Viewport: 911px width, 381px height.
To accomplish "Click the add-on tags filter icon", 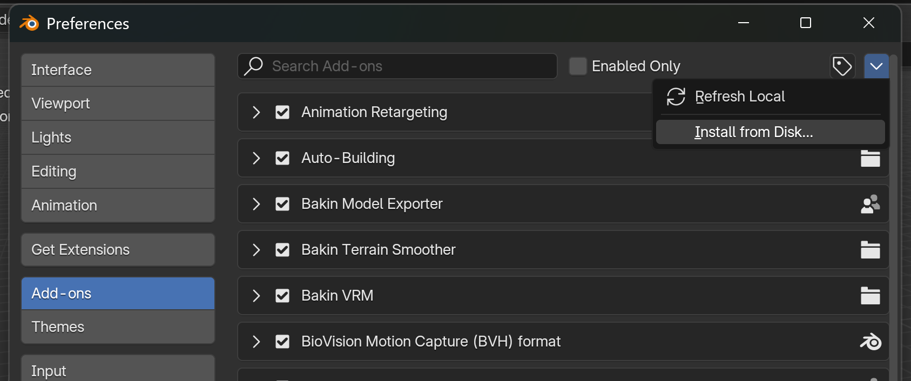I will click(x=842, y=66).
